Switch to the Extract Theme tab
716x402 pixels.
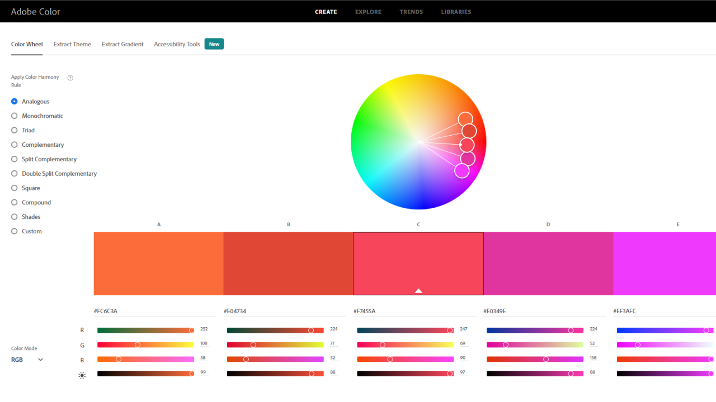[x=72, y=44]
